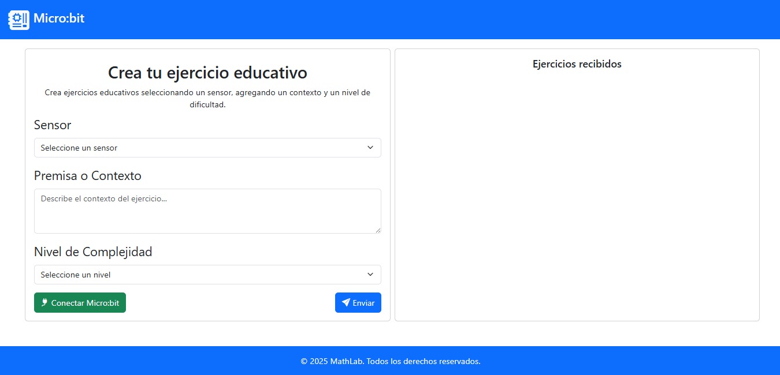780x375 pixels.
Task: Click the 'Crea tu ejercicio educativo' heading
Action: point(207,73)
